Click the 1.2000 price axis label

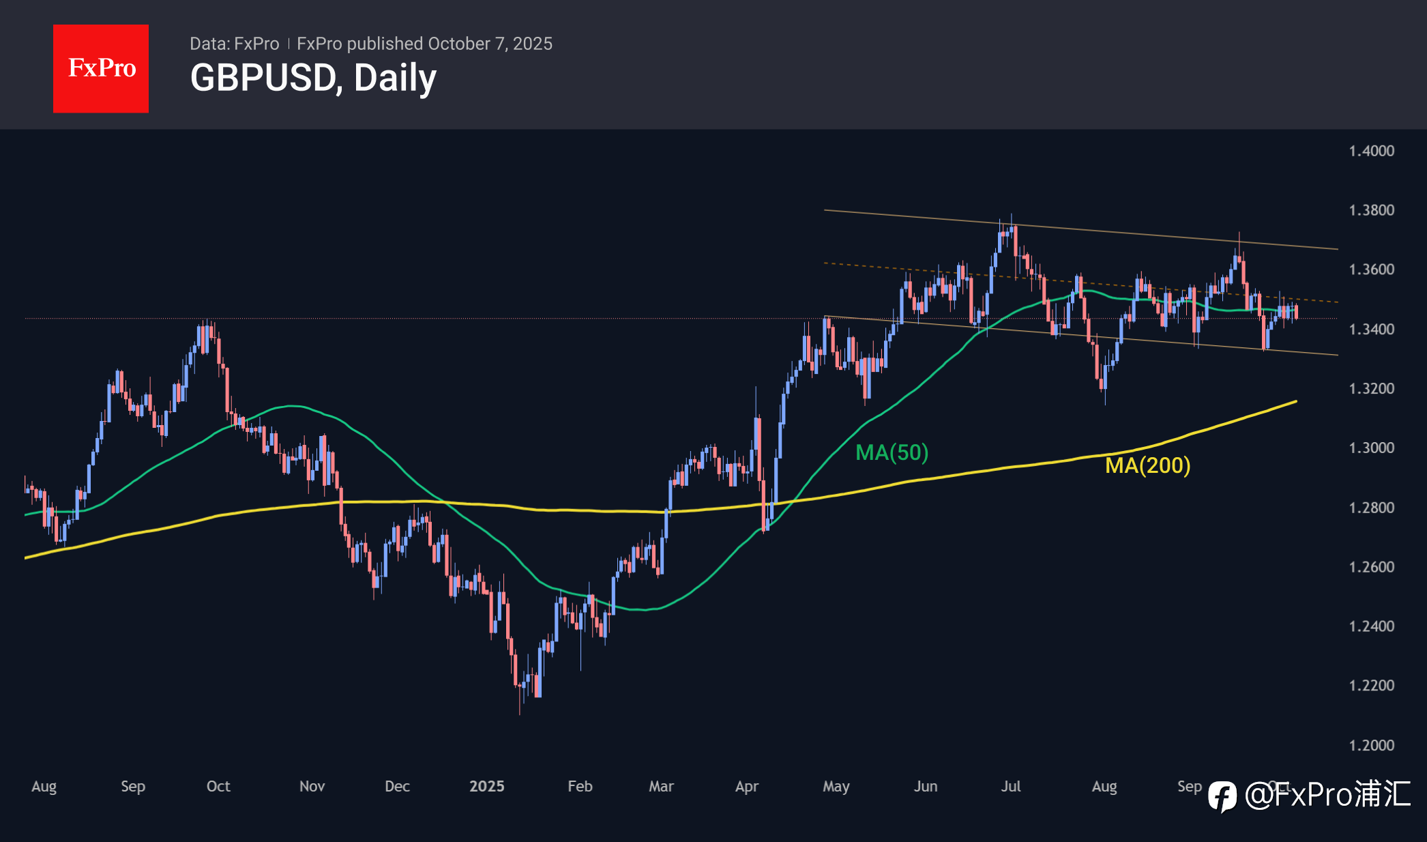tap(1371, 745)
